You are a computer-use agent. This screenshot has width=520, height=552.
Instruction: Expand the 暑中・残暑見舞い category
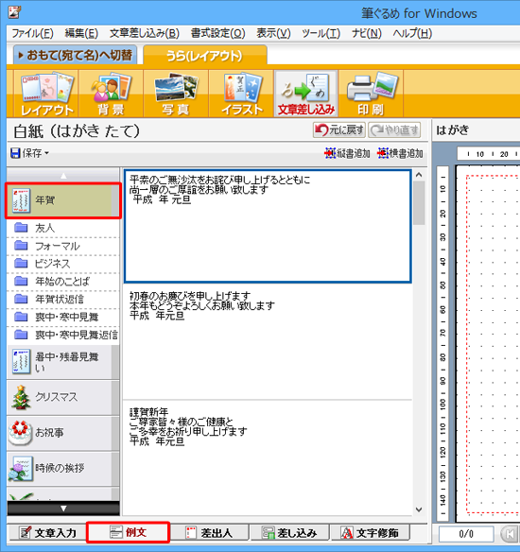coord(63,362)
